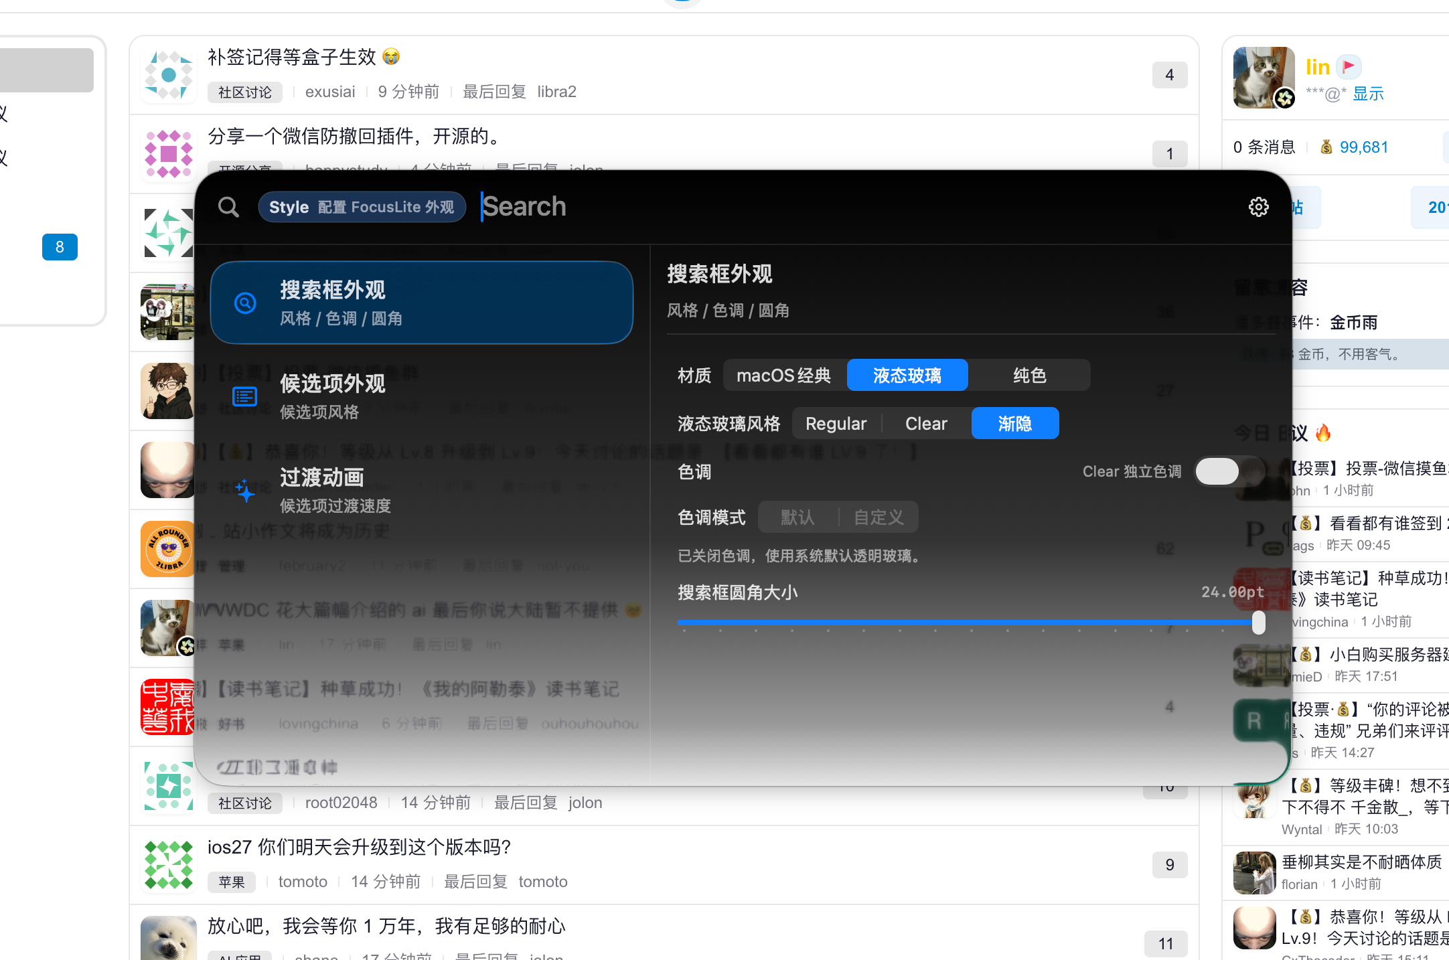This screenshot has height=960, width=1449.
Task: Open post 放心吧，我会等你 1 万年
Action: (x=386, y=926)
